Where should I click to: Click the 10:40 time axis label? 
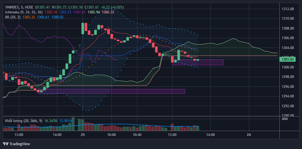[x=137, y=135]
